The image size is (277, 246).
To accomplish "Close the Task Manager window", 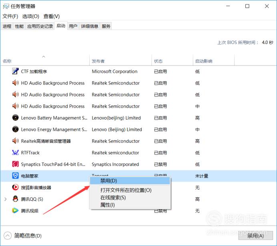I will (x=267, y=6).
